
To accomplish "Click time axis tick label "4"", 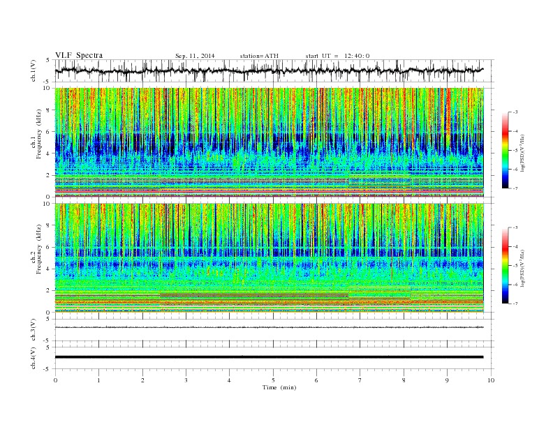I will point(229,380).
